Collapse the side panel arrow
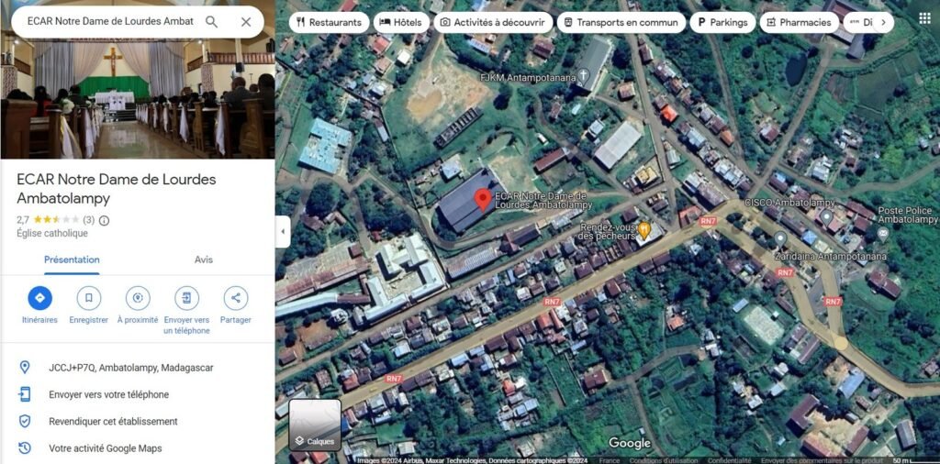940x464 pixels. point(283,232)
